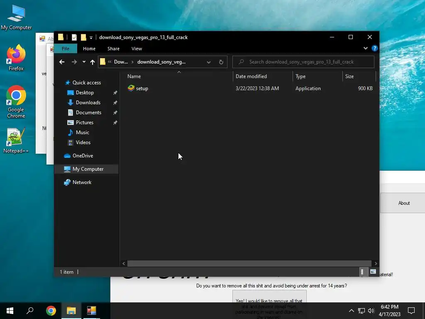Switch to large icons view layout

tap(373, 272)
